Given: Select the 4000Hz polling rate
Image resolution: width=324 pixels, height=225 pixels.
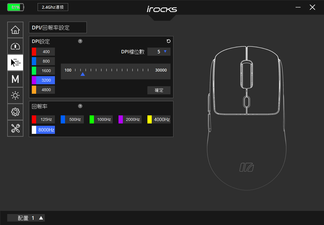Looking at the screenshot, I should (x=159, y=119).
